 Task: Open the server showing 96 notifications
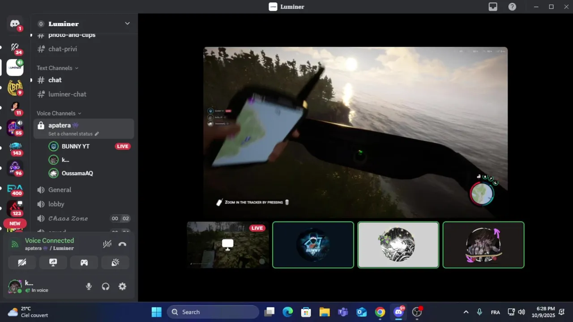(x=15, y=168)
